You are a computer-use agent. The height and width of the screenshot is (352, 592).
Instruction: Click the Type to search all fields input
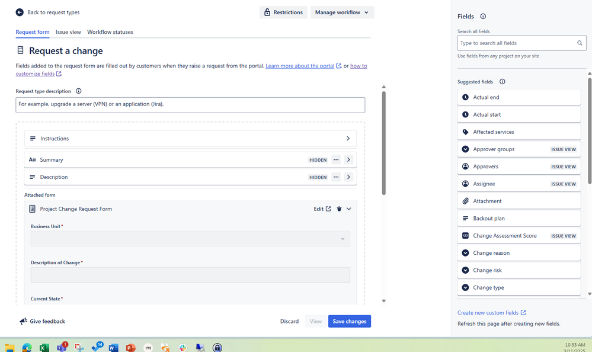[x=516, y=43]
